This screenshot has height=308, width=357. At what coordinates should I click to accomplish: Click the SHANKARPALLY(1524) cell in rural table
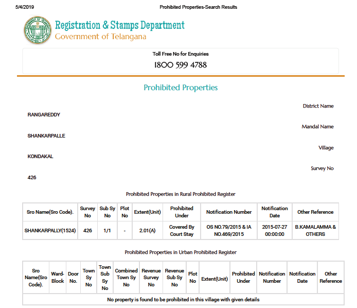tap(50, 231)
